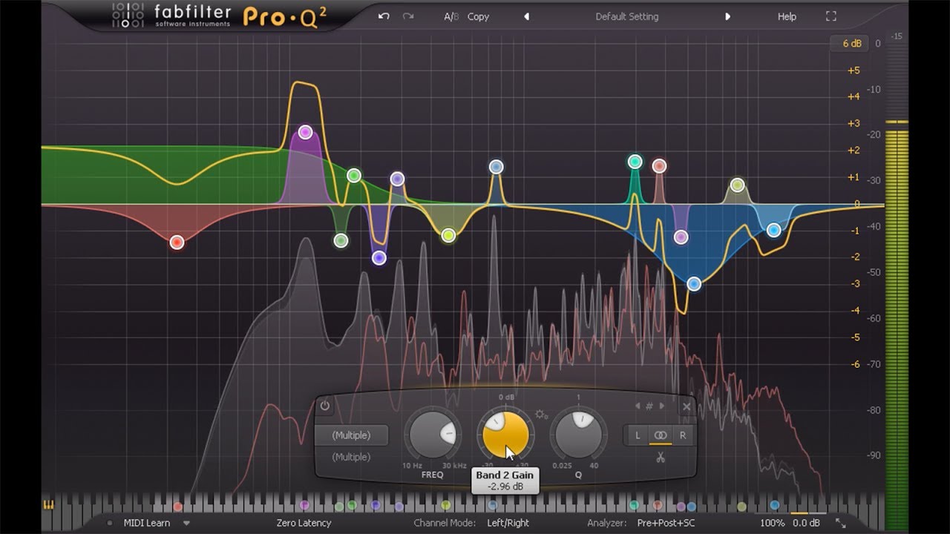Open the filter shape (Multiple) dropdown
Image resolution: width=950 pixels, height=534 pixels.
tap(351, 435)
